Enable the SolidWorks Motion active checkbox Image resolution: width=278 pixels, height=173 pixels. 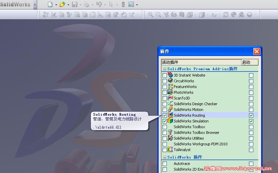(x=165, y=110)
